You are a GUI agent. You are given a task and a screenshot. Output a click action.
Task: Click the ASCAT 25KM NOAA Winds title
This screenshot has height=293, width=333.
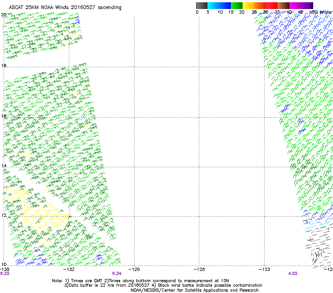(65, 8)
